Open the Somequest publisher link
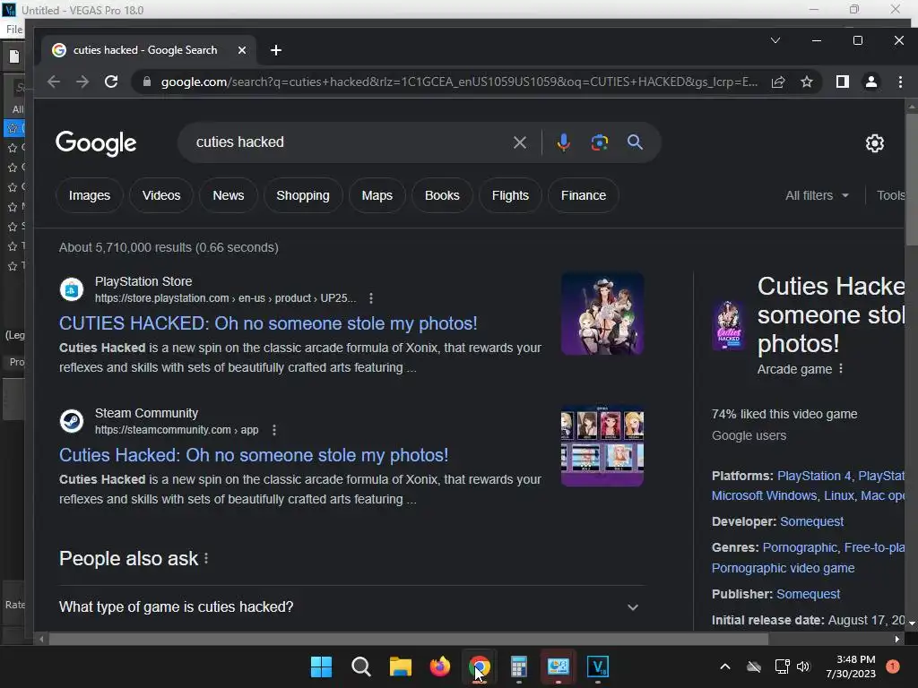The image size is (918, 688). pyautogui.click(x=808, y=594)
